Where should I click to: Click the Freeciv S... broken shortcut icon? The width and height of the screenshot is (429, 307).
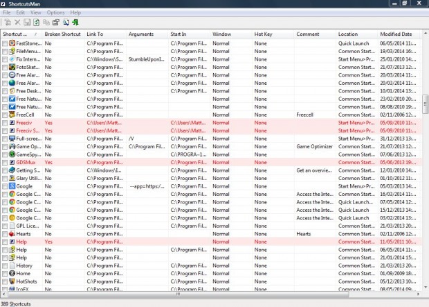coord(12,130)
